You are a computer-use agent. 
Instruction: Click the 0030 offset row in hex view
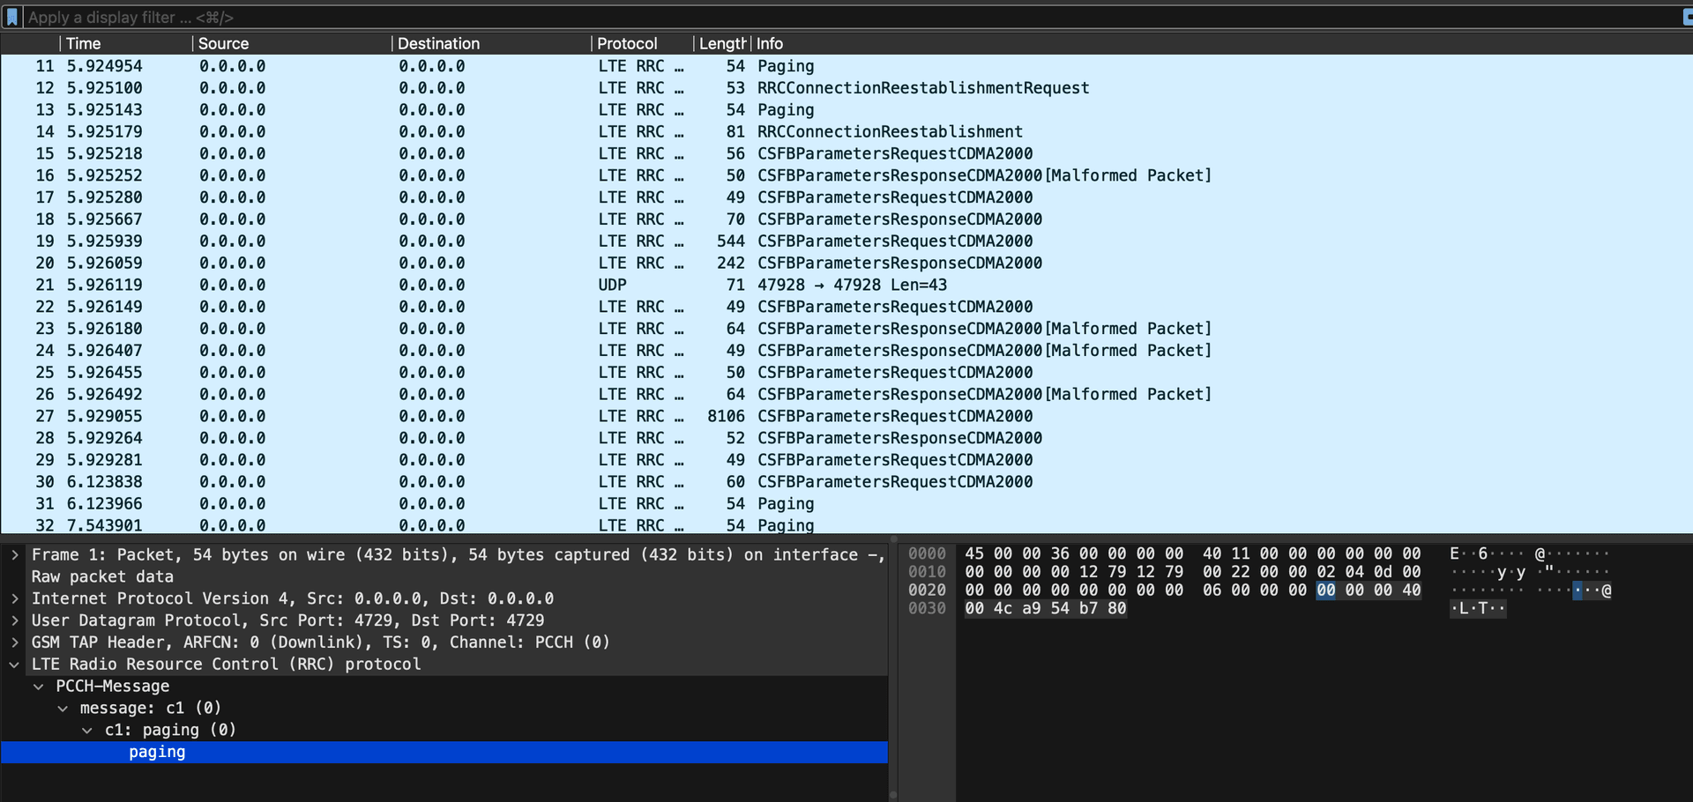(x=927, y=608)
